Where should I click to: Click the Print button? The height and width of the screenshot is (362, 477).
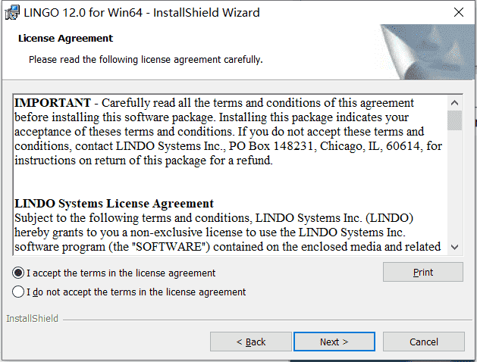point(423,272)
